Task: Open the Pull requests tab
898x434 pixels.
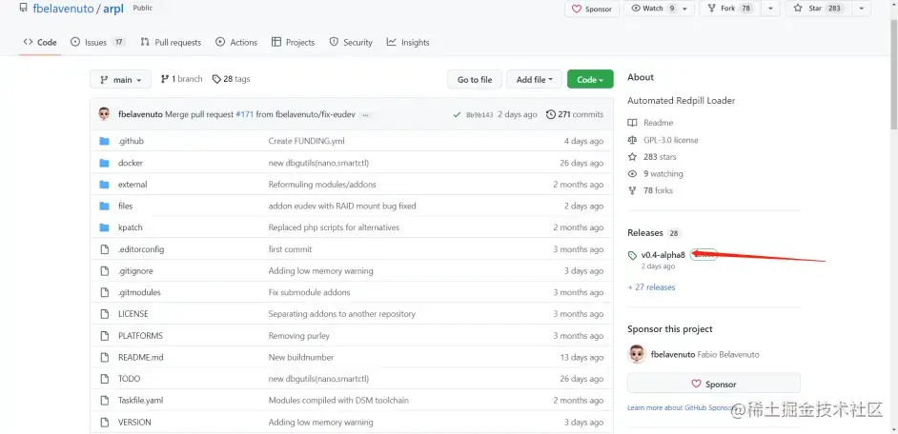Action: (171, 42)
